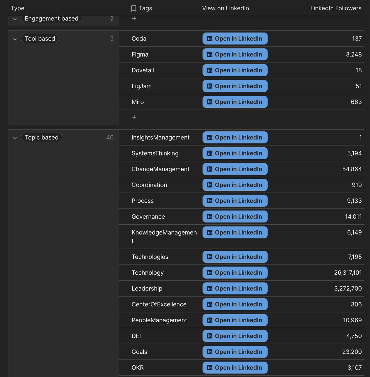Screen dimensions: 370x377
Task: Select the Tool based tag pill
Action: [x=40, y=39]
